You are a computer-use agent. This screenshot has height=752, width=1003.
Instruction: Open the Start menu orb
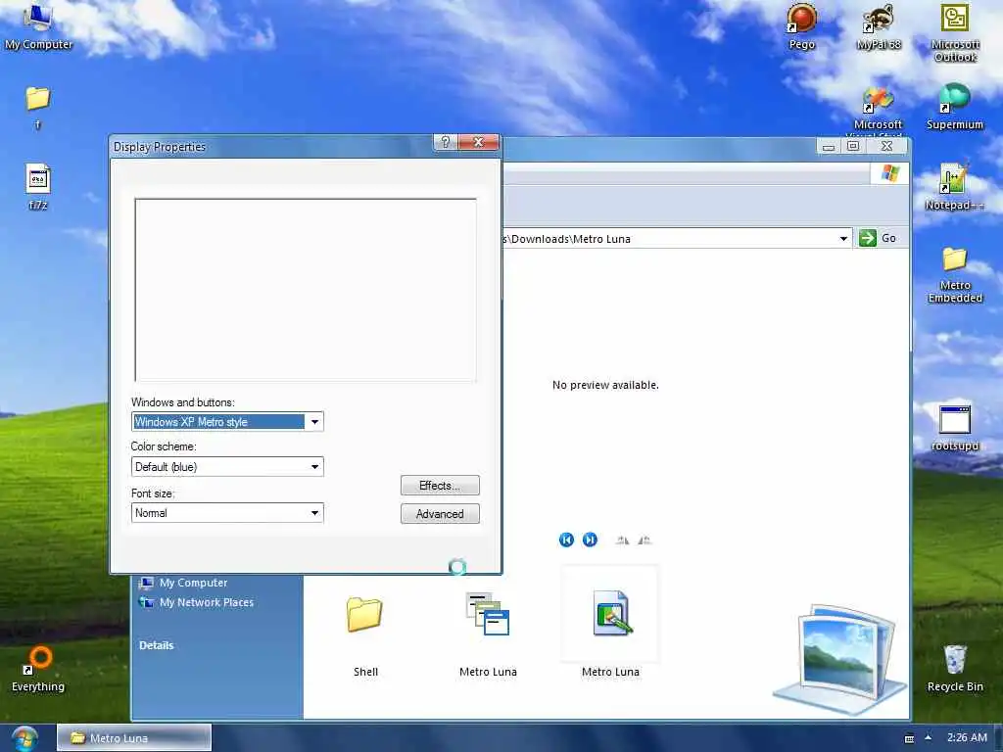[x=24, y=738]
